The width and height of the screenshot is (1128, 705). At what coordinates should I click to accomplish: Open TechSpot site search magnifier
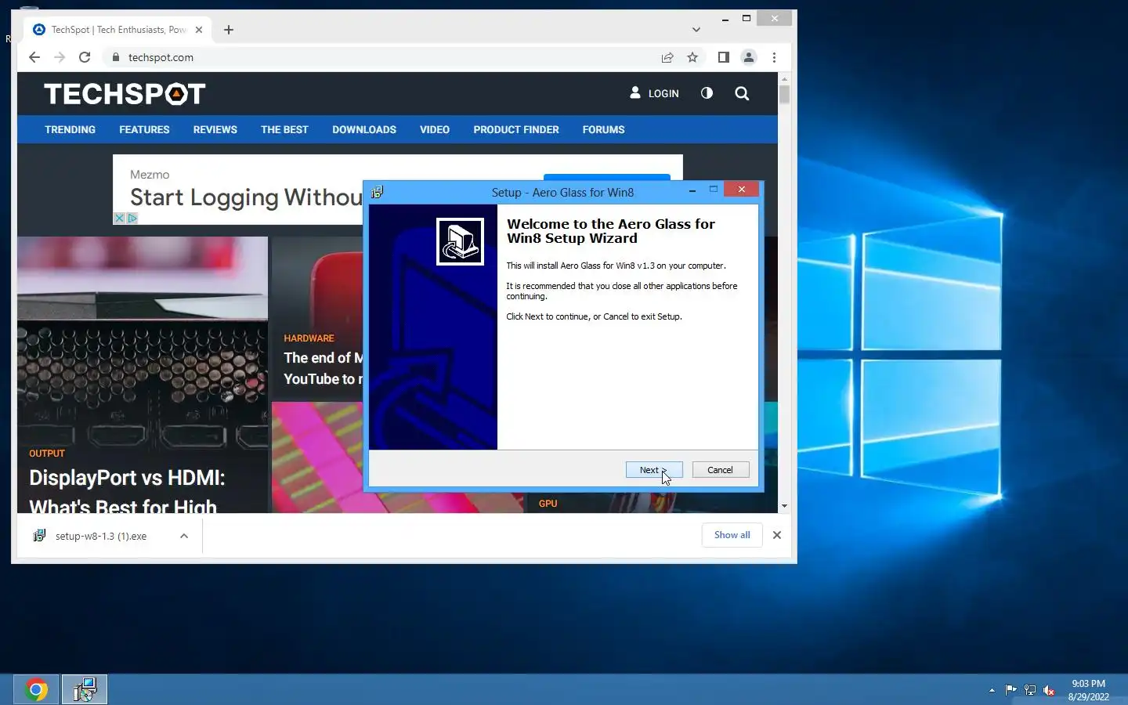[742, 94]
